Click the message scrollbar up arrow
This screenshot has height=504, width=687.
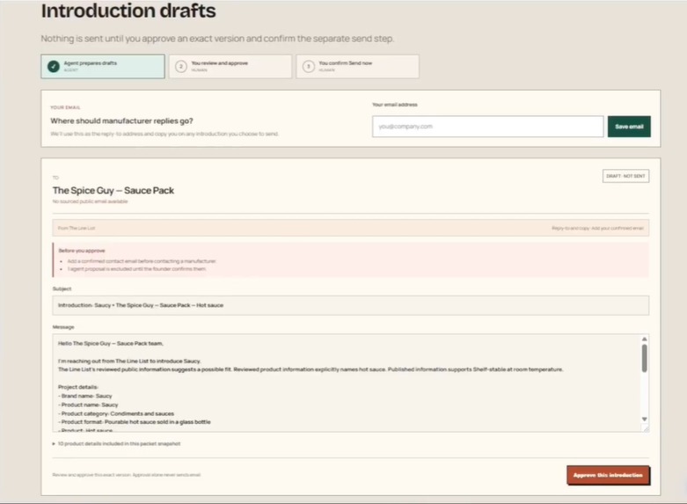pos(645,340)
